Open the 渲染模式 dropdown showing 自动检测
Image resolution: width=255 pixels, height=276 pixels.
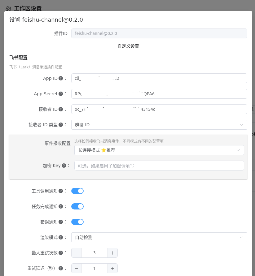(x=159, y=237)
